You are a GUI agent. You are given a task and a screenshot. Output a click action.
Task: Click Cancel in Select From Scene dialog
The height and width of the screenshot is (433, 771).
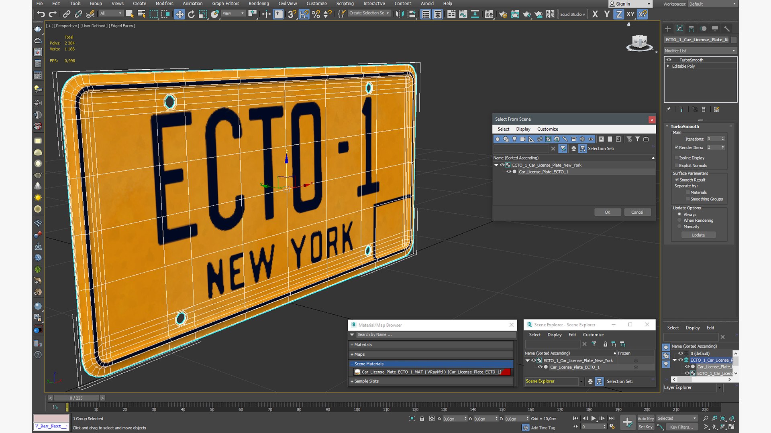637,212
